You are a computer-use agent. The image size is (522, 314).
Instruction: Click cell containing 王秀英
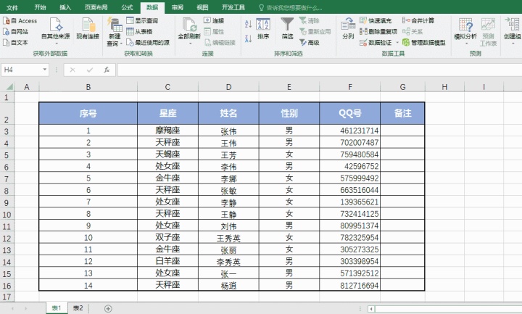click(x=228, y=238)
